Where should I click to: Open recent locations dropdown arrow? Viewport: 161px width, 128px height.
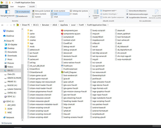pyautogui.click(x=11, y=25)
